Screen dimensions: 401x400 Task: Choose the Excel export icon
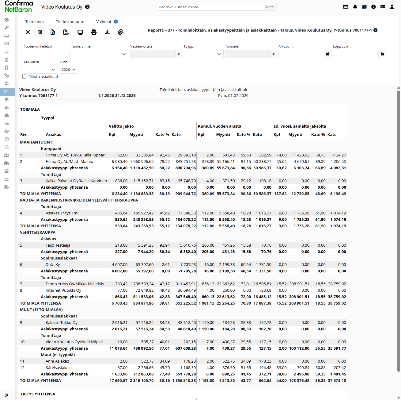click(x=53, y=32)
